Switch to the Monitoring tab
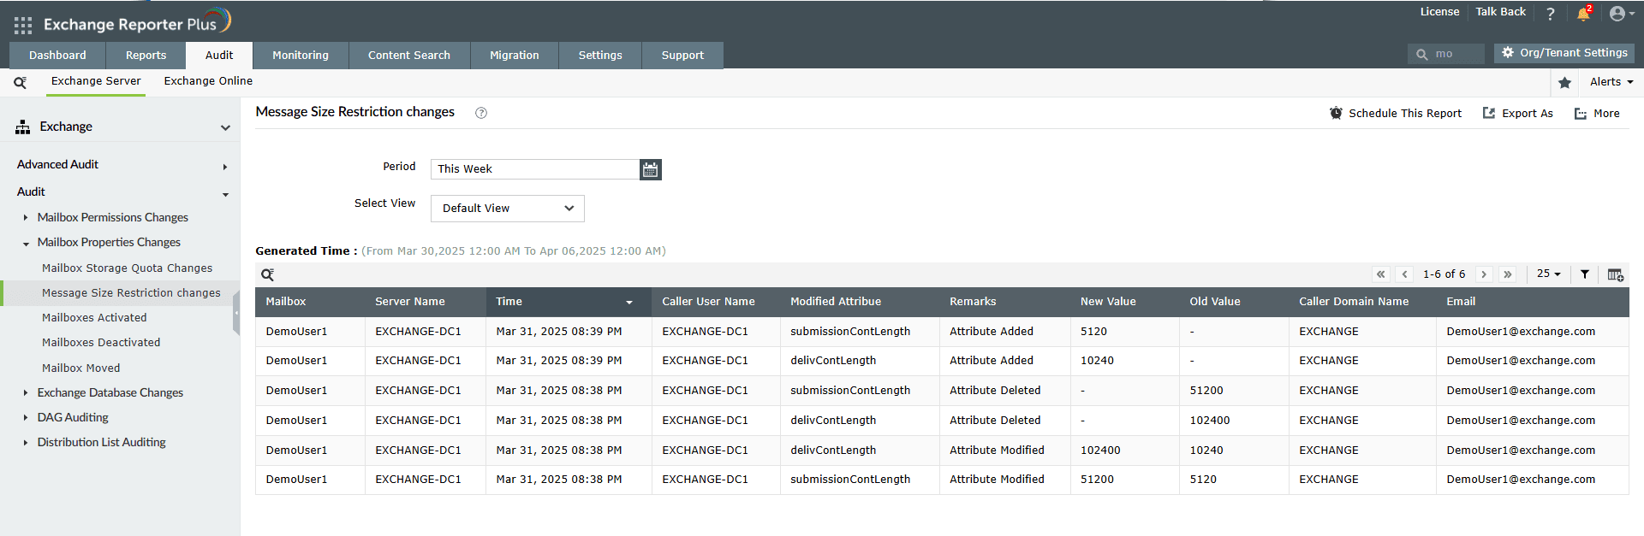 coord(301,56)
